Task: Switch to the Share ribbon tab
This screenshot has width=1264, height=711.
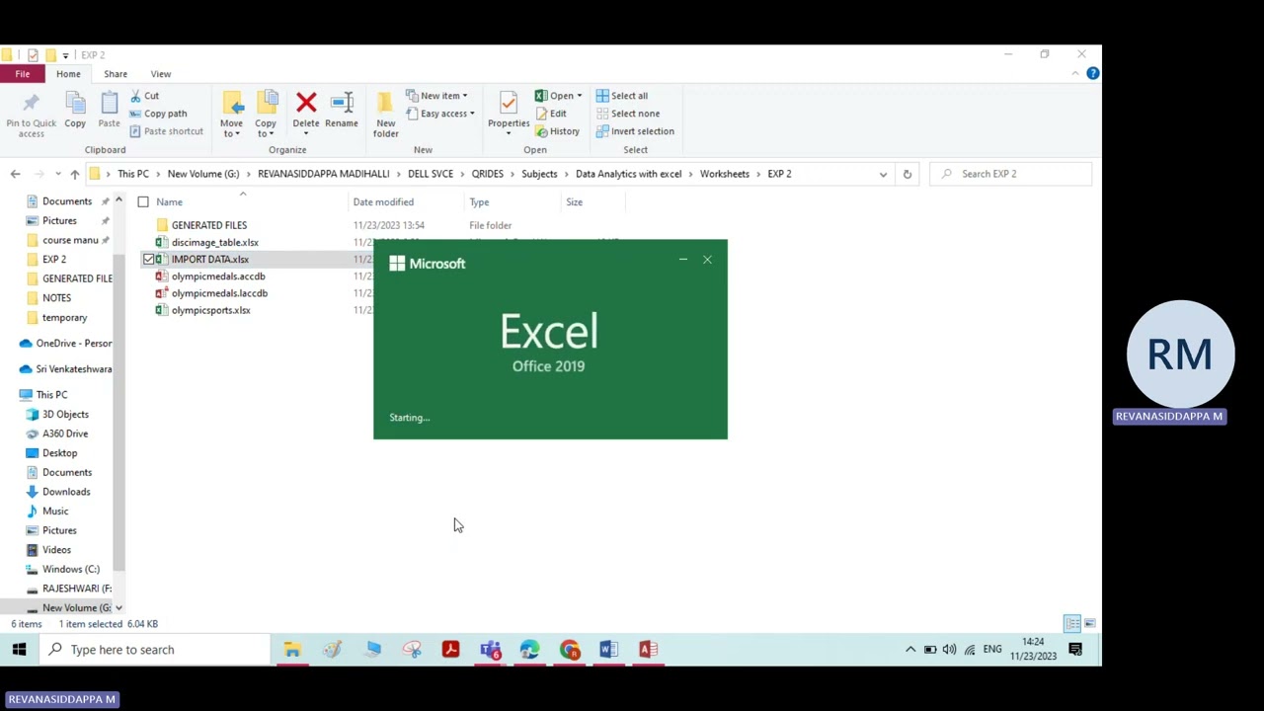Action: point(116,74)
